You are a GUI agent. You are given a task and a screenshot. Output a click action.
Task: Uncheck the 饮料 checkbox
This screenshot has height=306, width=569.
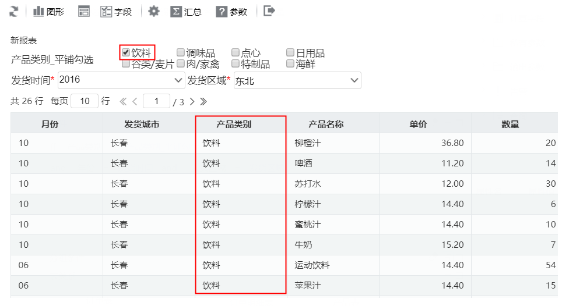125,52
